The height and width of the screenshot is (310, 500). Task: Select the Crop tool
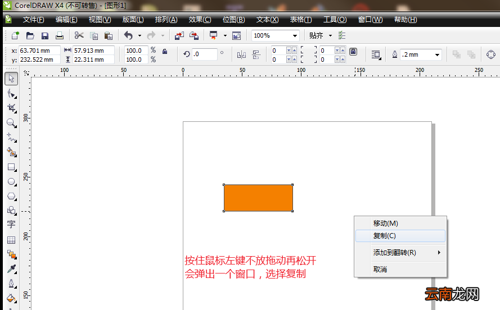pos(12,108)
